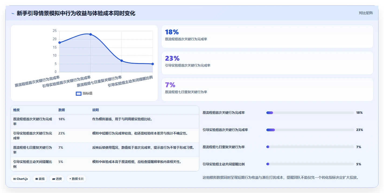This screenshot has width=384, height=193.
Task: Click description starting with 模拟中体验成本高于原流程组
Action: point(137,162)
